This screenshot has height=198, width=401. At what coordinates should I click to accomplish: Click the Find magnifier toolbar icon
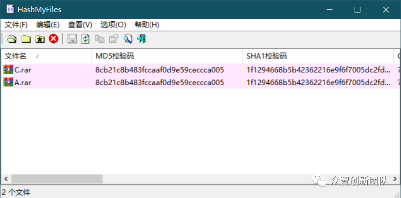point(128,39)
